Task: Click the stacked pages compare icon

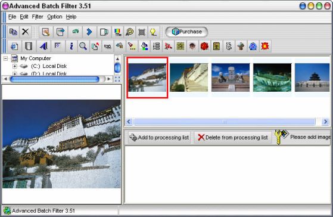Action: pyautogui.click(x=104, y=32)
